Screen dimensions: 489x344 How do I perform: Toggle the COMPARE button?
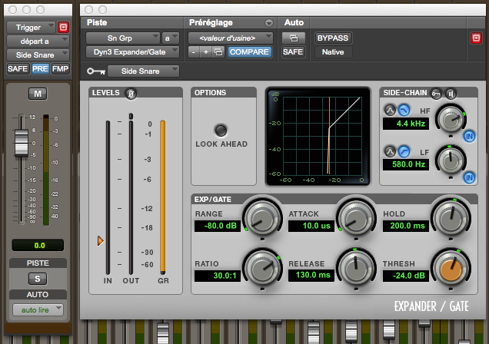pyautogui.click(x=249, y=52)
